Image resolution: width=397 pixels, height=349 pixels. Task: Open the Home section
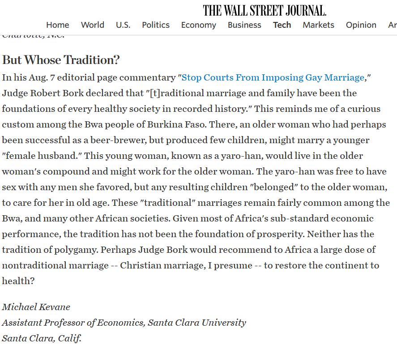pyautogui.click(x=58, y=25)
